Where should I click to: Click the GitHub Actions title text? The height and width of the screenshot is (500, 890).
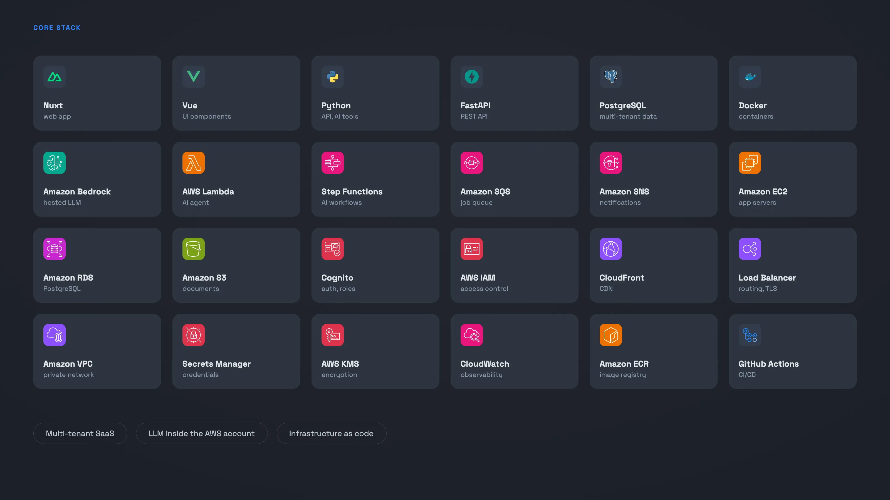pyautogui.click(x=768, y=364)
